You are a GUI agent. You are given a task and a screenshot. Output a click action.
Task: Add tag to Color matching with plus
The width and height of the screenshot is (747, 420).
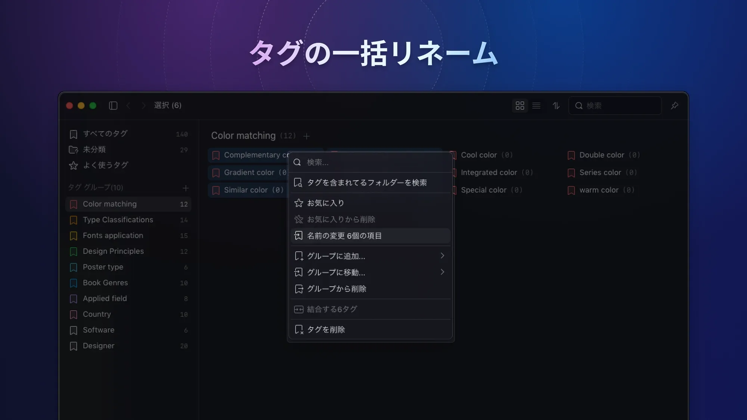[306, 136]
